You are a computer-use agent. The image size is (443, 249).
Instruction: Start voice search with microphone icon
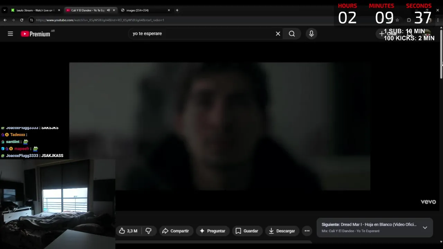pyautogui.click(x=311, y=34)
